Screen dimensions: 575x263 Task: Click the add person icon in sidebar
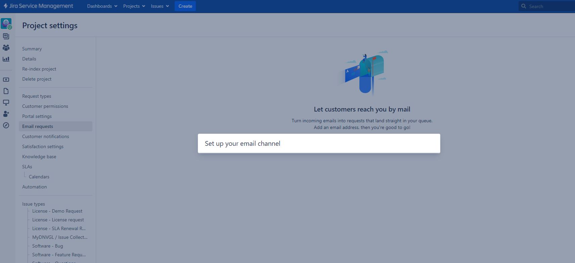pos(6,114)
